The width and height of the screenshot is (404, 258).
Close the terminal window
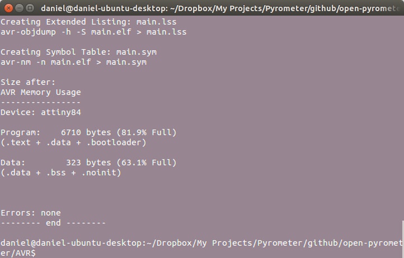8,8
